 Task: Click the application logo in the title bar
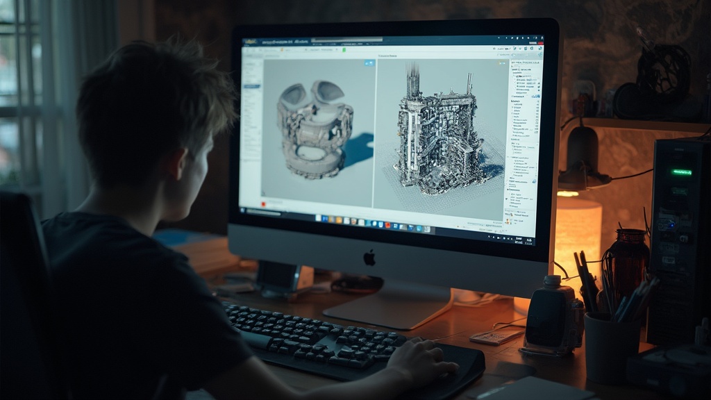(250, 42)
